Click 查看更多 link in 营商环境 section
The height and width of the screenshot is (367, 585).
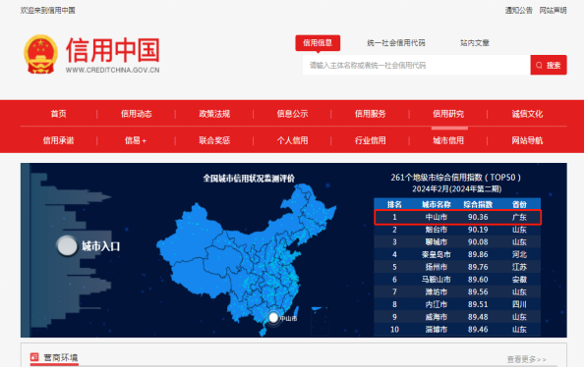point(526,359)
